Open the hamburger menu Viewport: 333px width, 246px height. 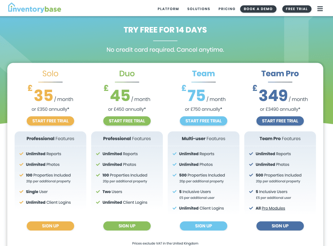(x=320, y=9)
